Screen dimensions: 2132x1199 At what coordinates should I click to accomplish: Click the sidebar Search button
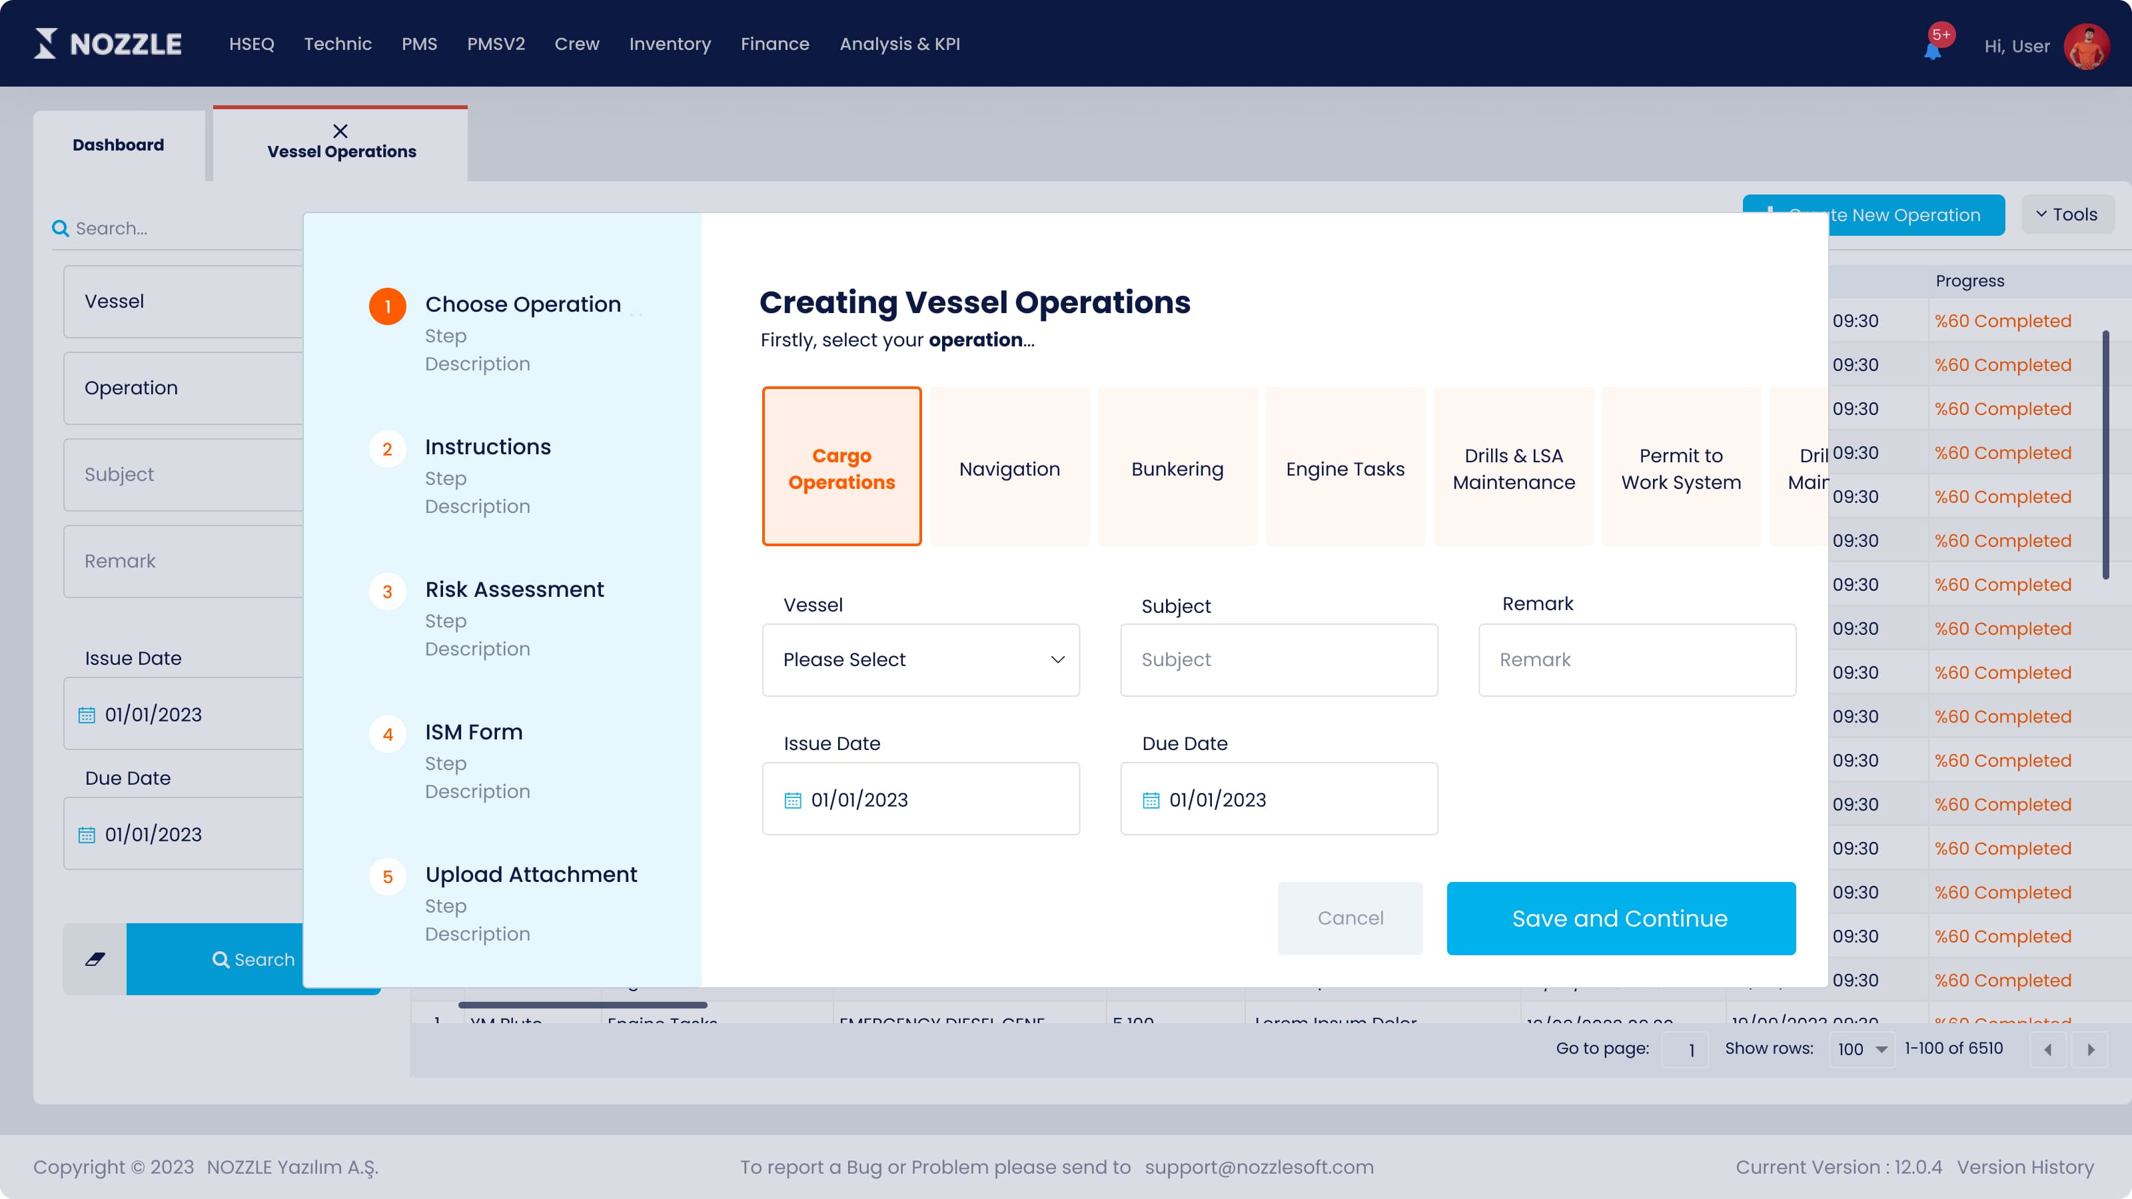215,959
